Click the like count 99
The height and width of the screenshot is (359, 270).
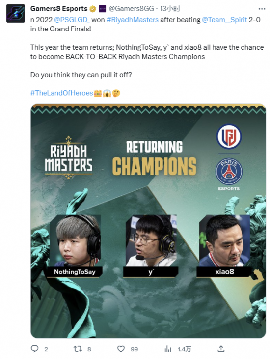134,349
